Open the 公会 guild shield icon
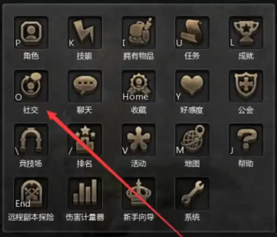The image size is (277, 237). pos(246,86)
